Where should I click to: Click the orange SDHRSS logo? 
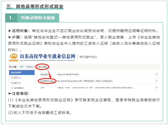[x=13, y=57]
